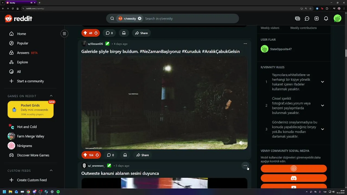Image resolution: width=347 pixels, height=195 pixels.
Task: Mute the Vennity tab audio icon
Action: click(31, 3)
